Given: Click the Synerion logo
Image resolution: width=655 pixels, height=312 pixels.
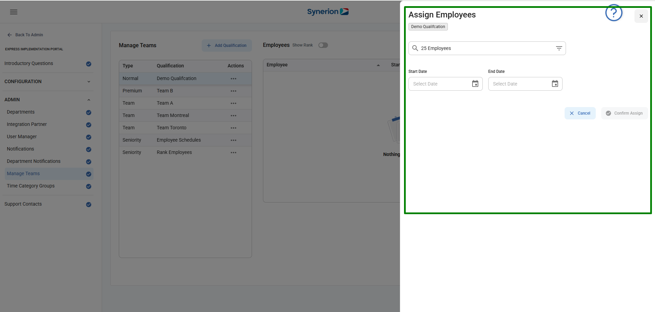Looking at the screenshot, I should click(x=328, y=12).
